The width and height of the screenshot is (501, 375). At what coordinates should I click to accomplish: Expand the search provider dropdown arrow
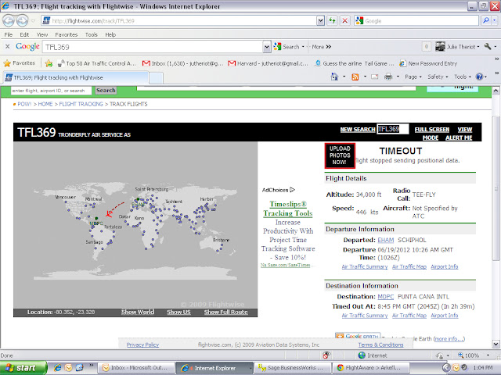pos(494,21)
